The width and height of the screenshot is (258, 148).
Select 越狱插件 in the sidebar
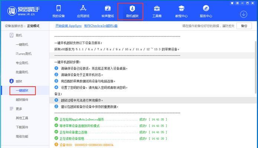click(x=22, y=100)
